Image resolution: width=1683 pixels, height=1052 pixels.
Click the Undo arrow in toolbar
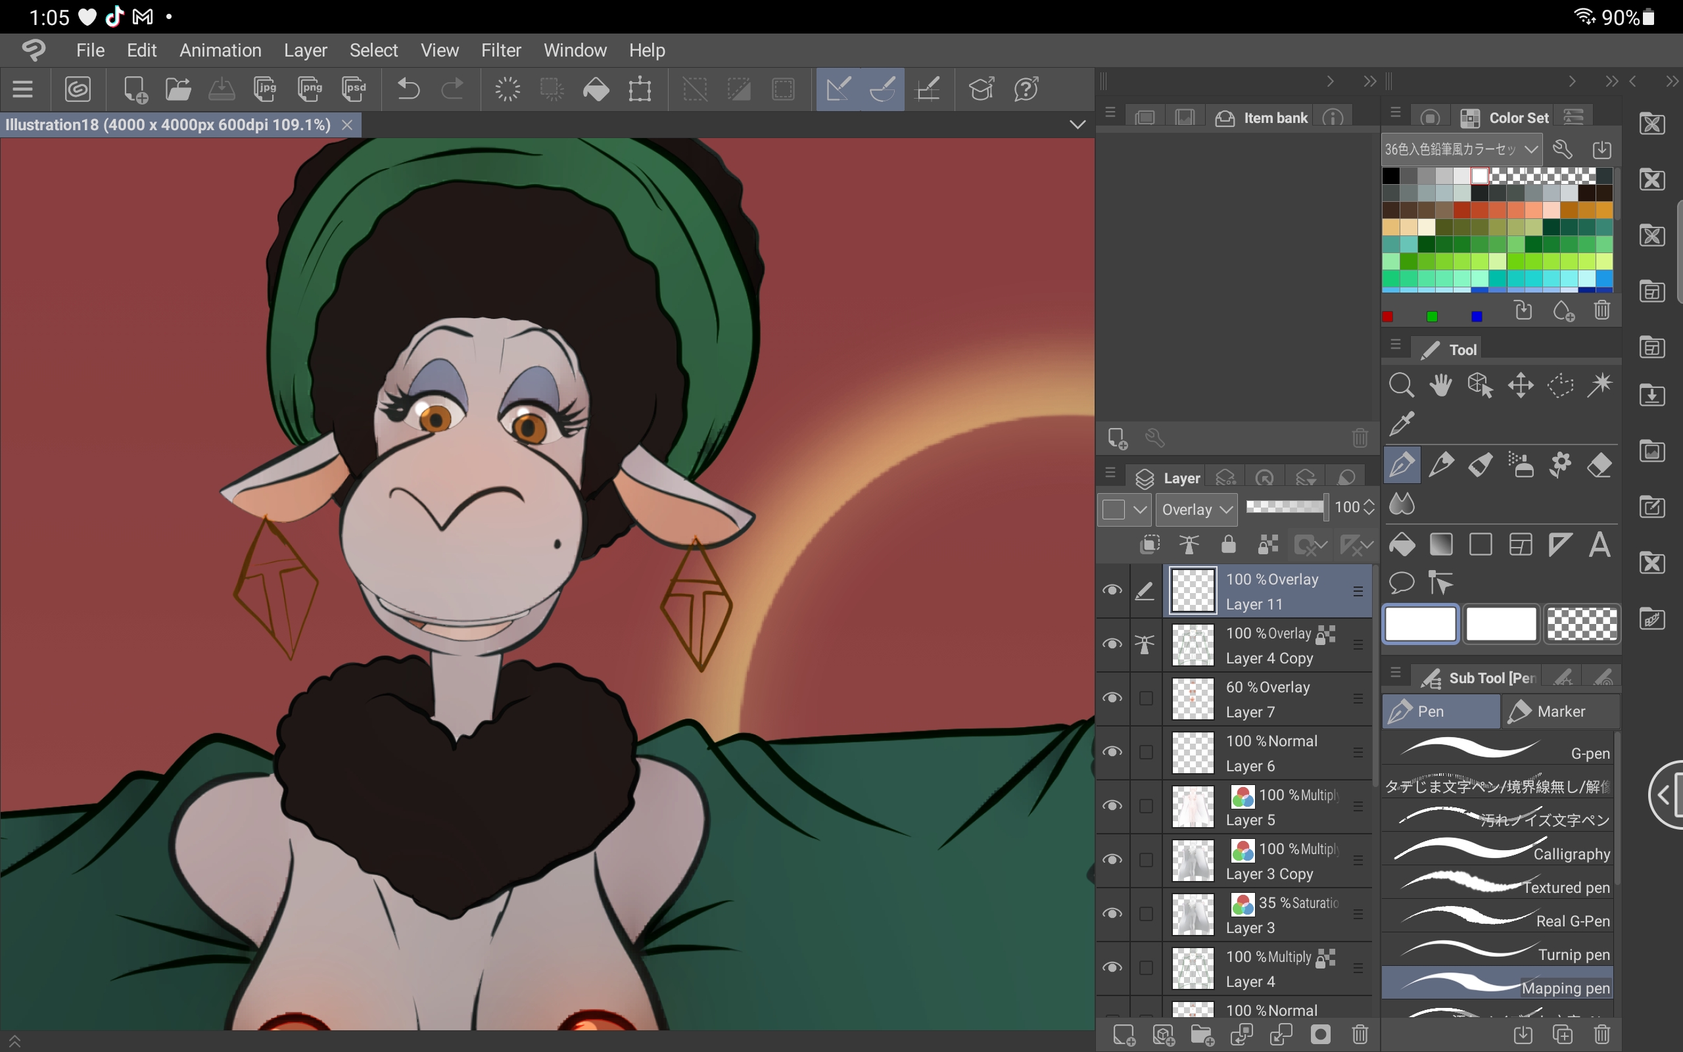click(408, 89)
